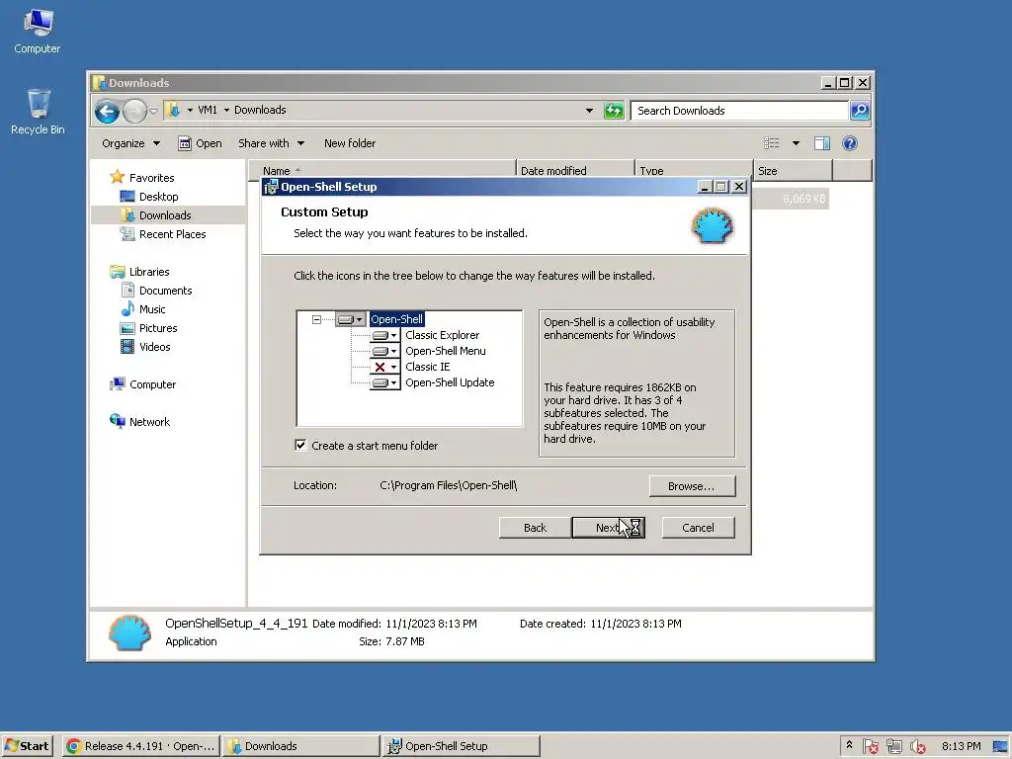Select Open-Shell Menu feature label
Screen dimensions: 1012x759
pos(446,351)
